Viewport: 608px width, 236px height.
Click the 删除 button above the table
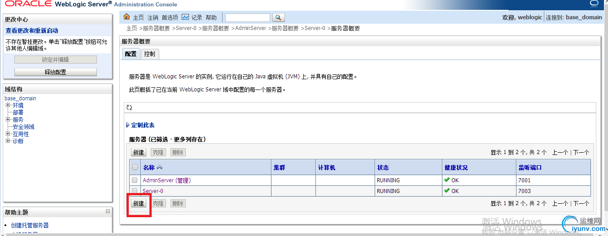click(x=178, y=152)
